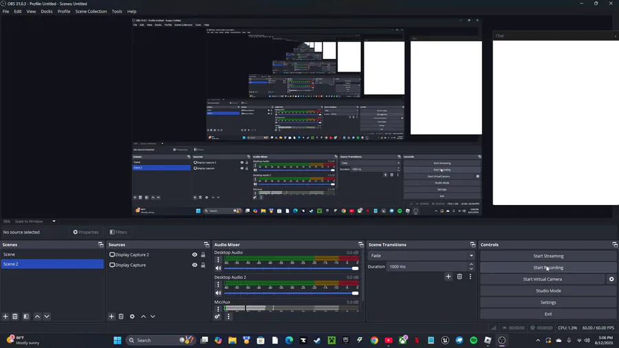The width and height of the screenshot is (619, 348).
Task: Add a new scene with the plus icon
Action: click(x=6, y=316)
